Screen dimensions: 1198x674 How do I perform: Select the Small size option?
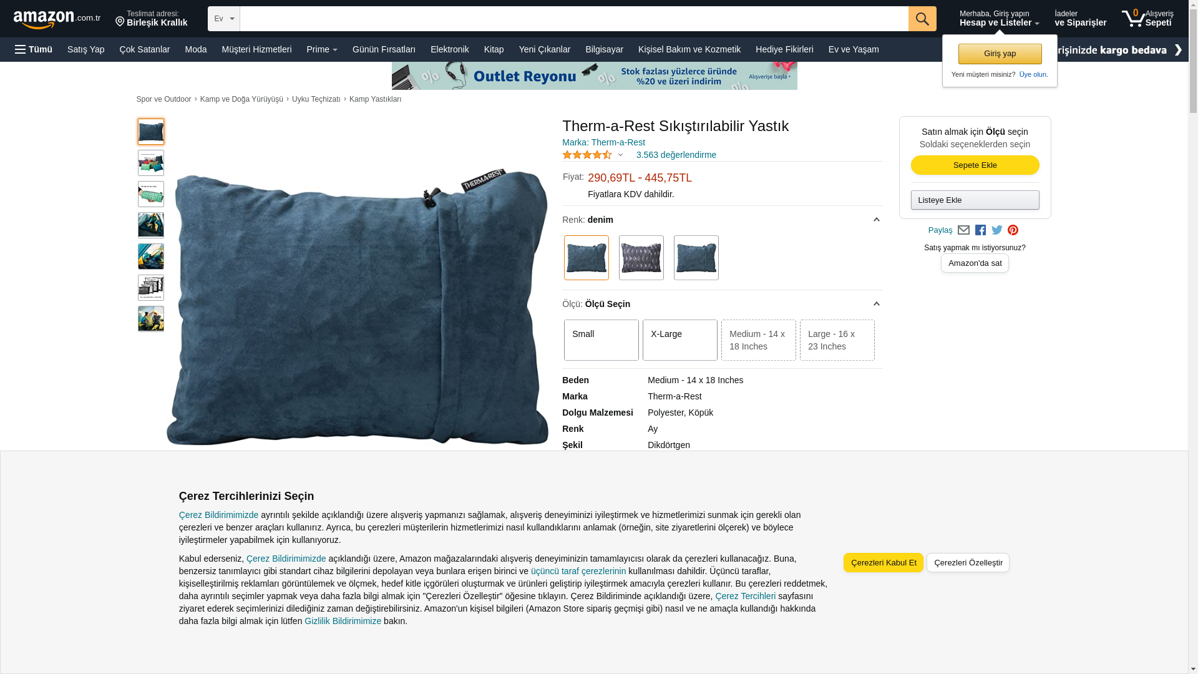pos(601,340)
